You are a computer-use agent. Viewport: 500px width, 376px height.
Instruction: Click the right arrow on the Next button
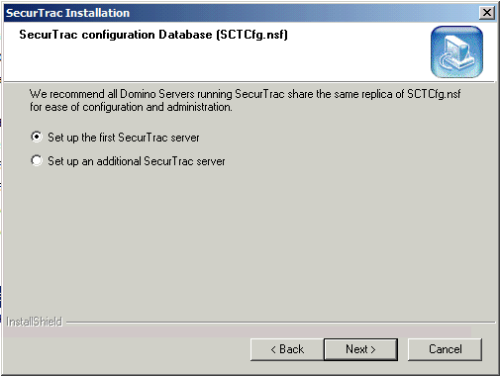click(373, 349)
